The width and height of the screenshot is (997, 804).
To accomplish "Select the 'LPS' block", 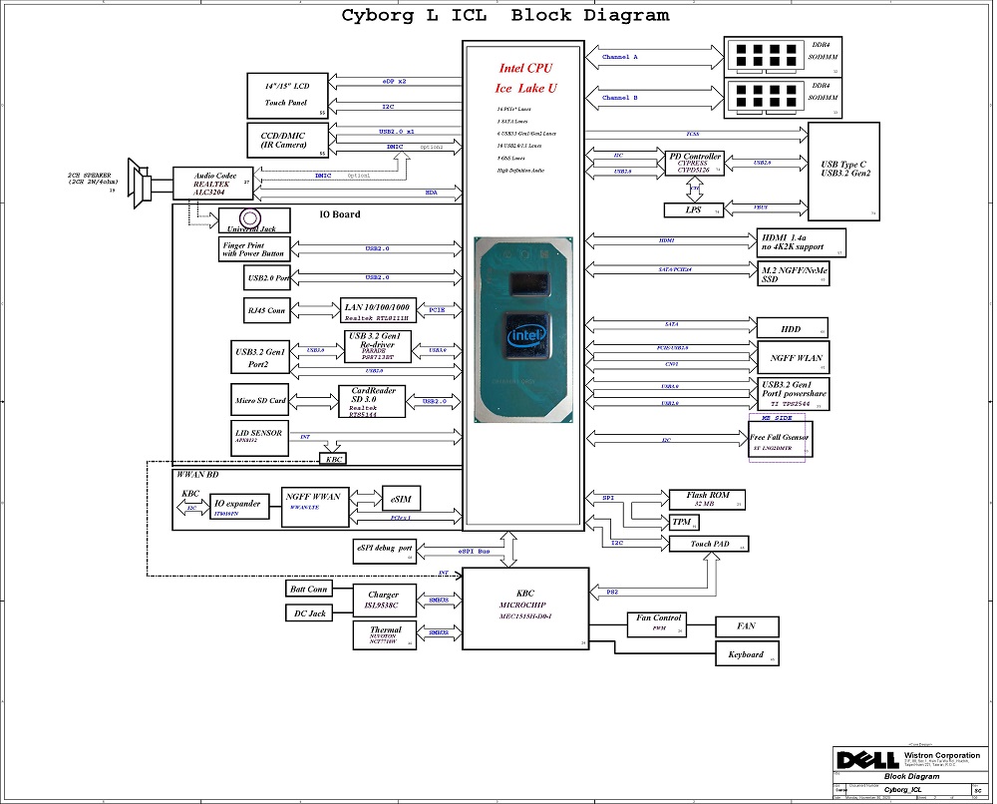I will pos(693,209).
